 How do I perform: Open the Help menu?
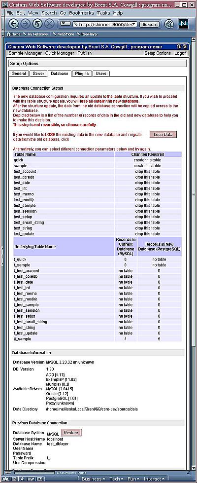118,13
